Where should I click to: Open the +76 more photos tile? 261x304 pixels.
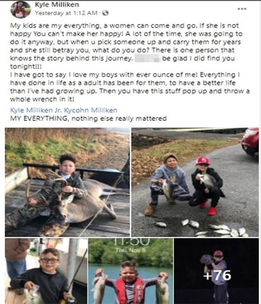point(216,271)
